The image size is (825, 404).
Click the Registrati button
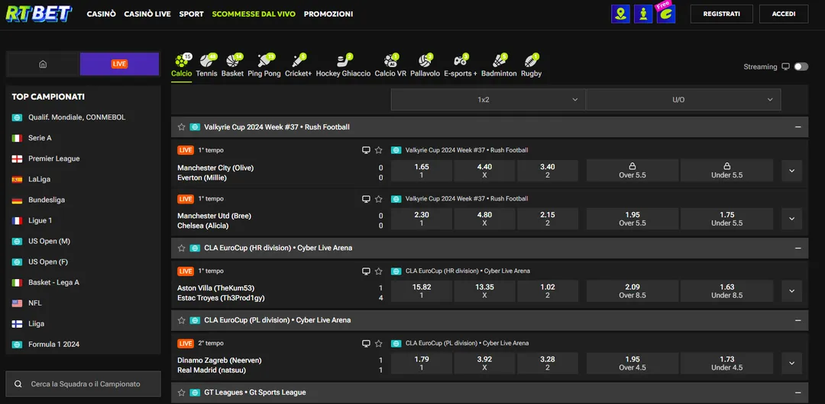pos(721,14)
